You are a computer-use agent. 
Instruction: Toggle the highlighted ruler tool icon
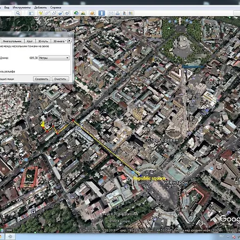pos(101,13)
